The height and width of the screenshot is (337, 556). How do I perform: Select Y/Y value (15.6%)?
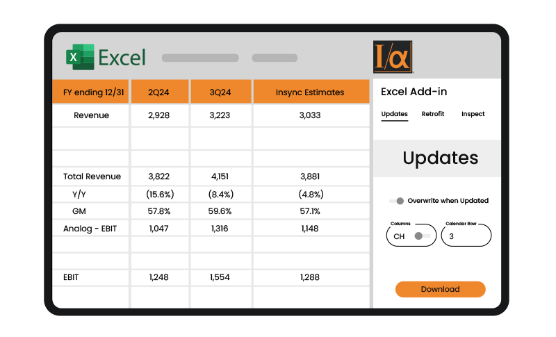(160, 194)
